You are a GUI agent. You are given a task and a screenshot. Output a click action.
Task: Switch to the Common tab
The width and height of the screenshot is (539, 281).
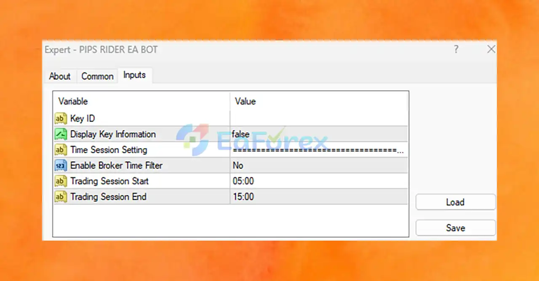pyautogui.click(x=97, y=76)
